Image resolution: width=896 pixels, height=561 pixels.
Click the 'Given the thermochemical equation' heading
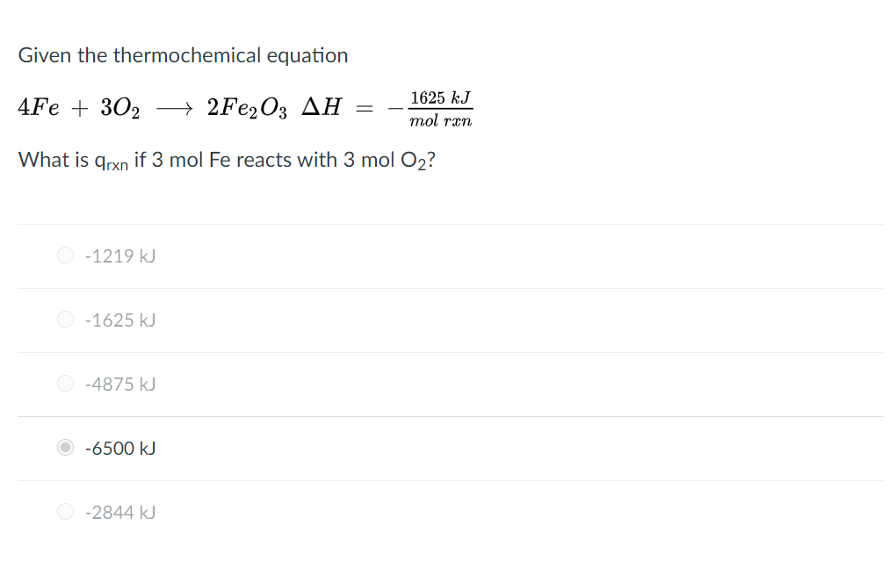183,55
